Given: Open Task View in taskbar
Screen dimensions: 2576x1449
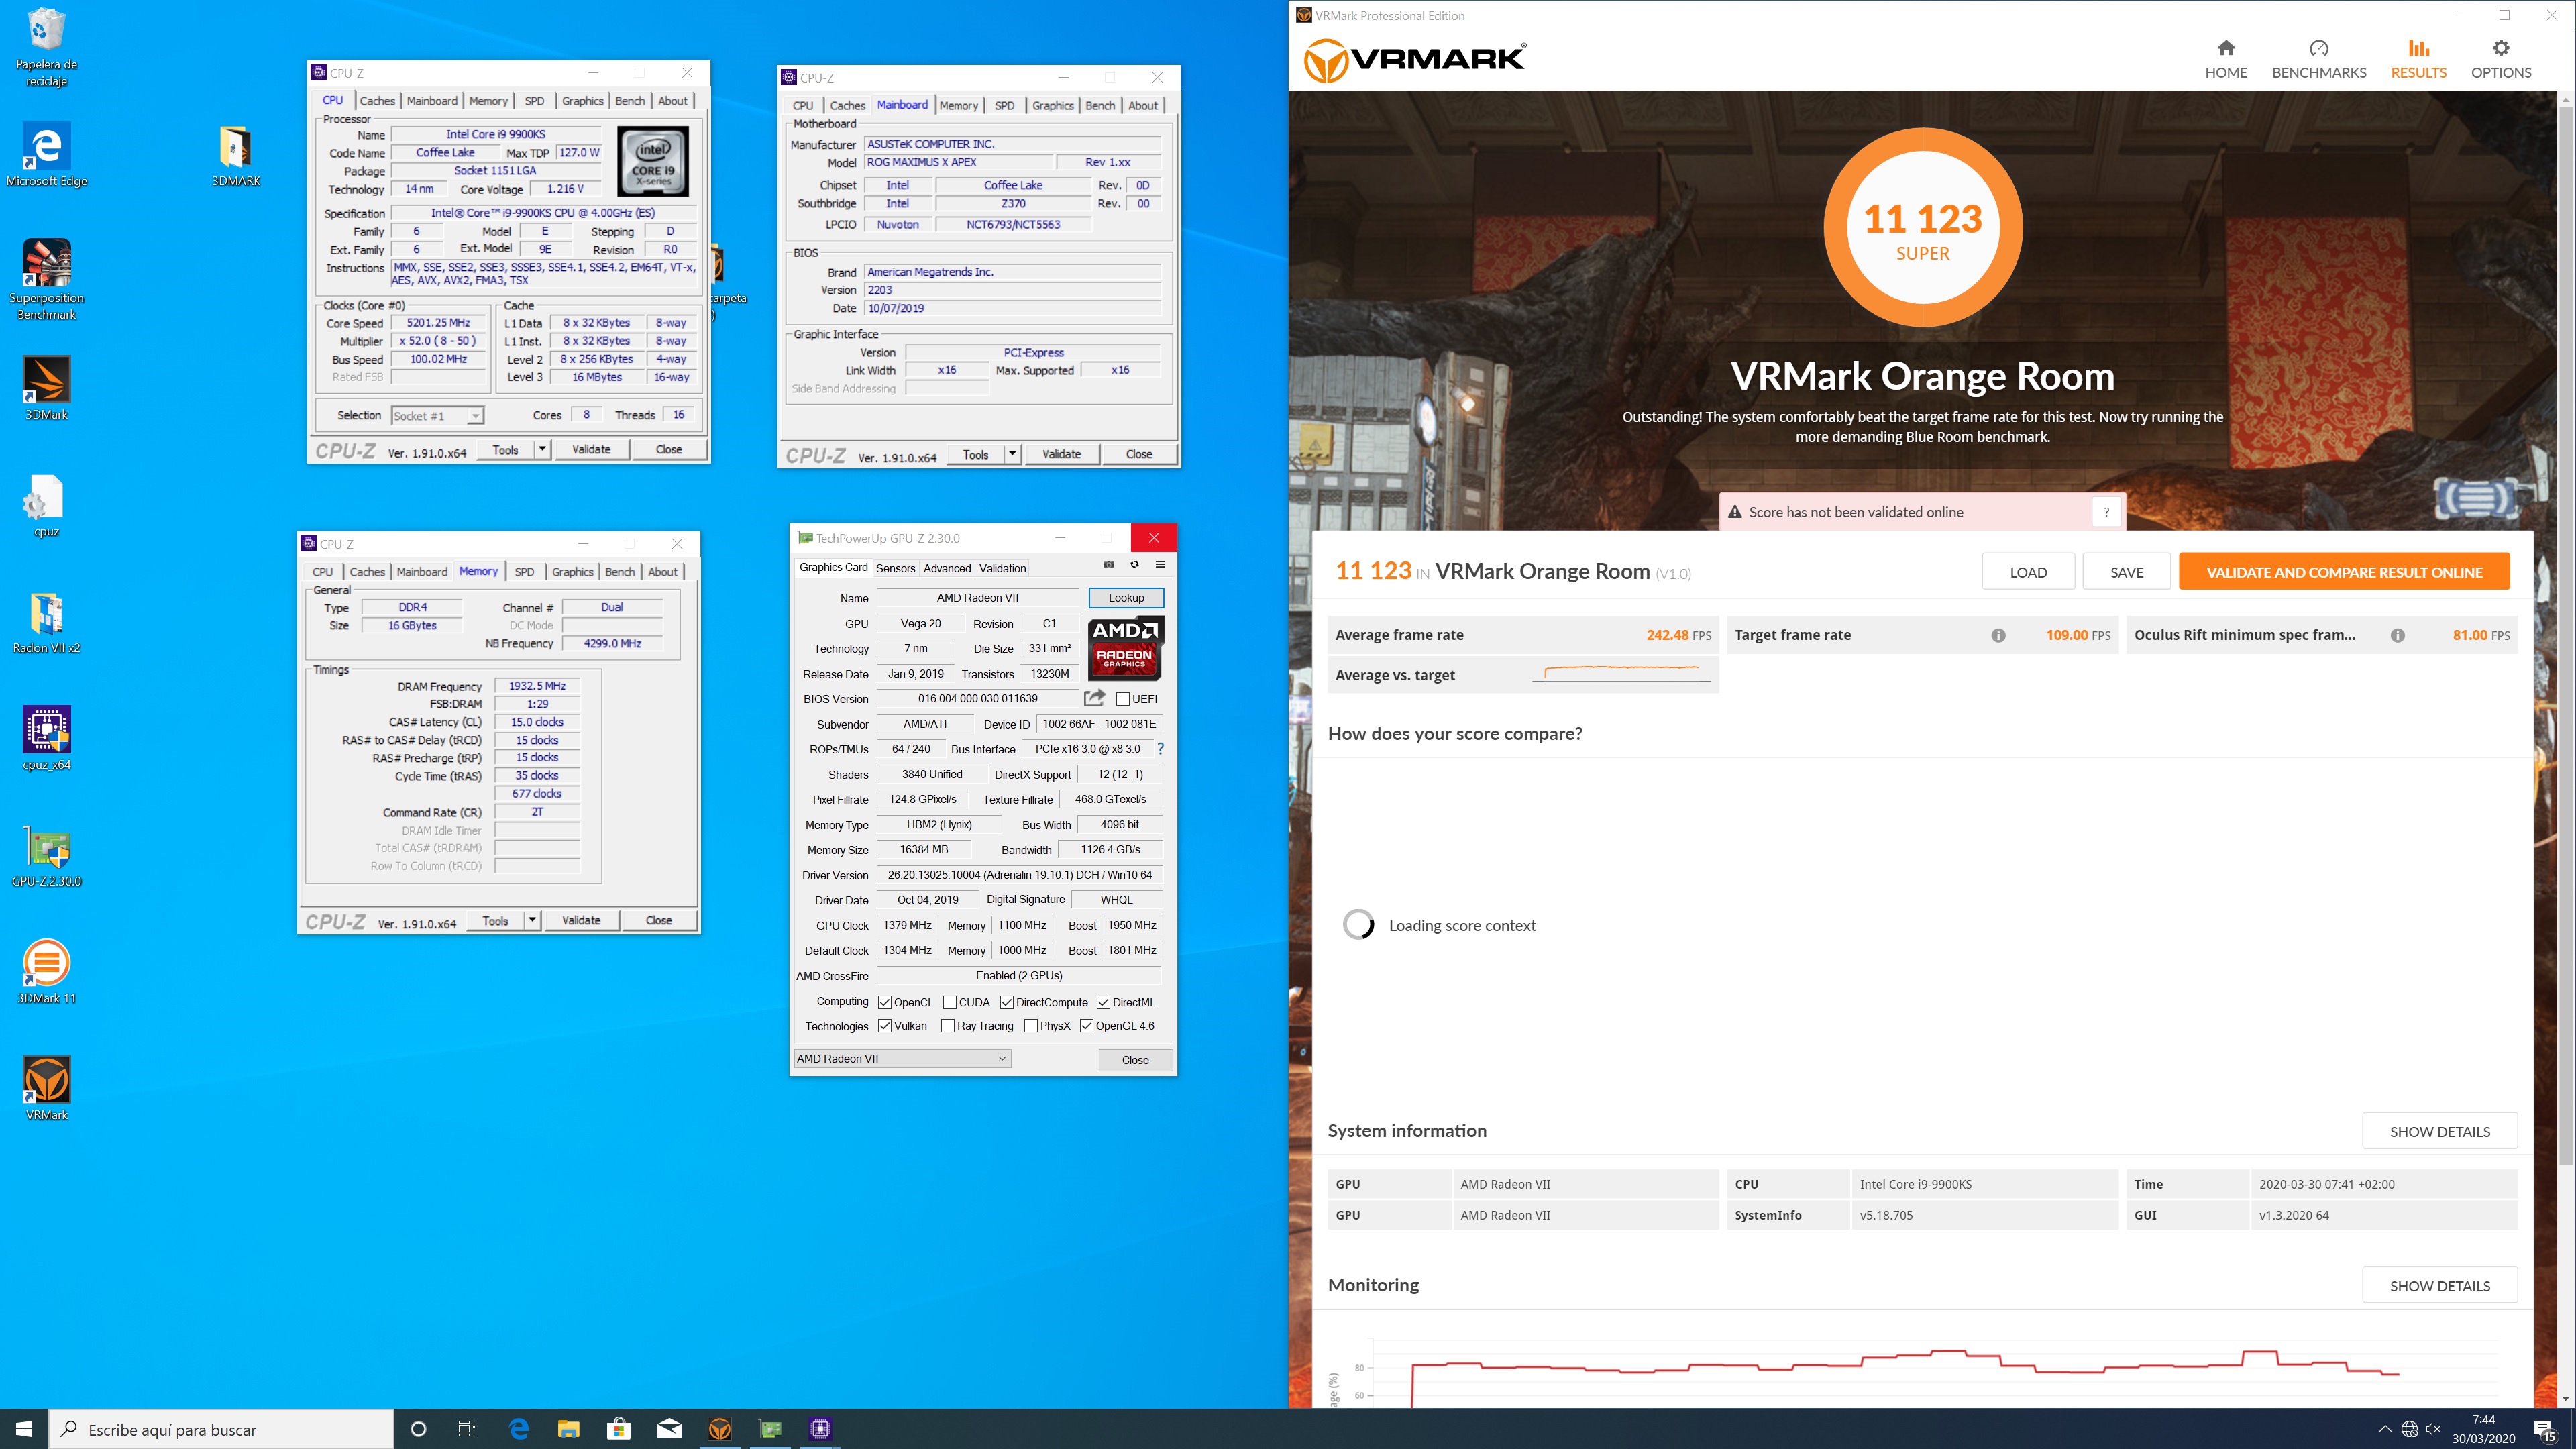Looking at the screenshot, I should (466, 1429).
